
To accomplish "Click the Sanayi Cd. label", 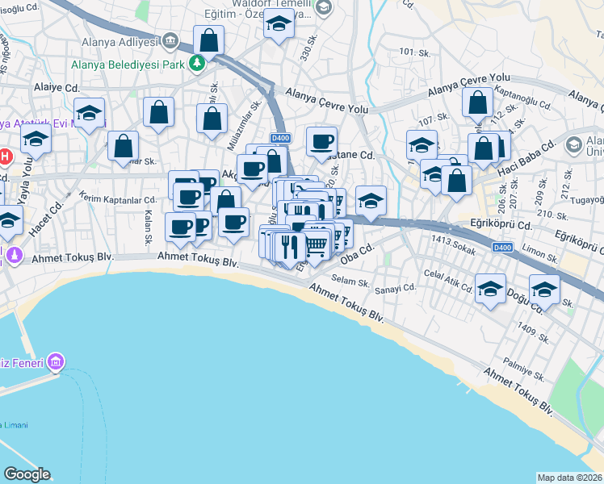I will (395, 289).
